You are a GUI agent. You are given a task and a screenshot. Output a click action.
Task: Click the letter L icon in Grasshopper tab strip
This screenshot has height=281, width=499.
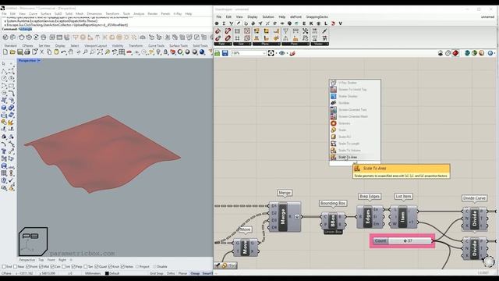click(326, 23)
